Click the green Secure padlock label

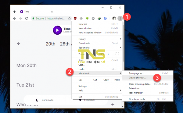click(x=38, y=18)
